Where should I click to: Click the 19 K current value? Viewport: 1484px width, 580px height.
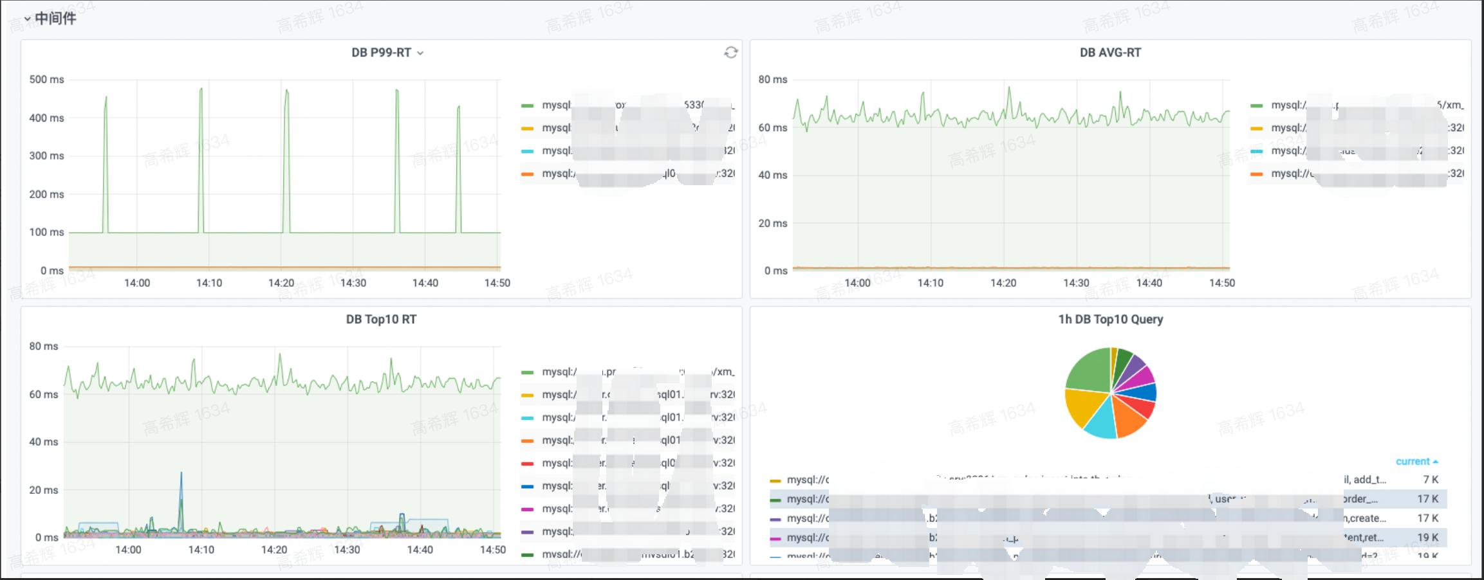(1427, 538)
